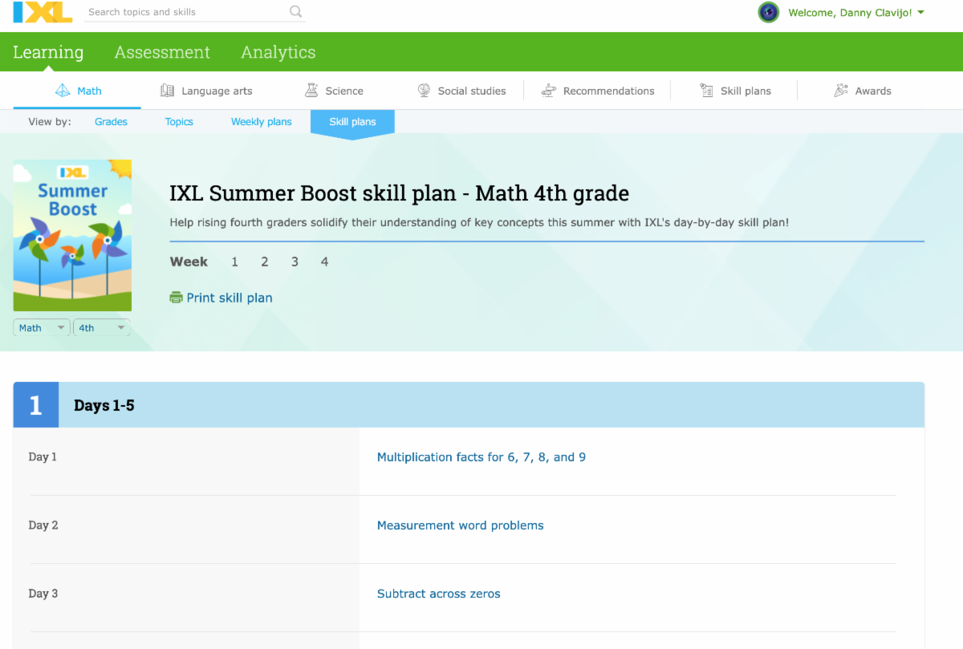Screen dimensions: 963x649
Task: Click the IXL logo
Action: [43, 12]
